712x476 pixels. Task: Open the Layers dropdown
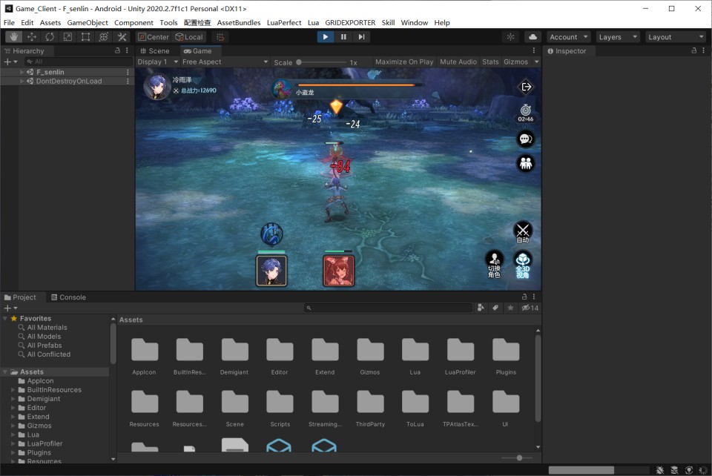coord(618,37)
